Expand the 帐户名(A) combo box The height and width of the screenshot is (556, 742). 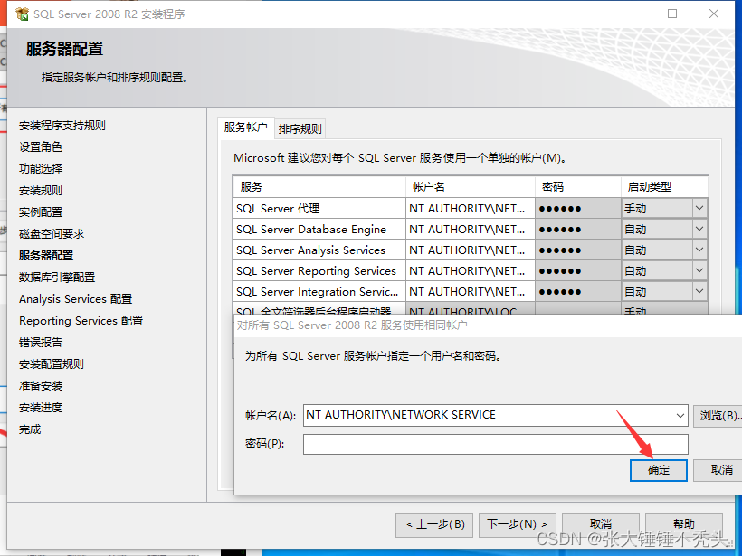click(x=680, y=416)
